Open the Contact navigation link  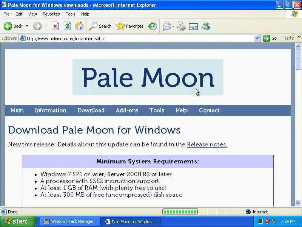tap(209, 110)
